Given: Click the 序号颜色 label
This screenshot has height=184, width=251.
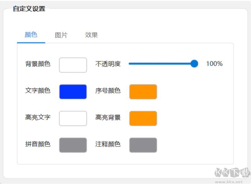Looking at the screenshot, I should (x=108, y=90).
